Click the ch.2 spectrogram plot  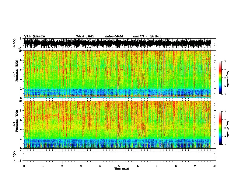[117, 125]
